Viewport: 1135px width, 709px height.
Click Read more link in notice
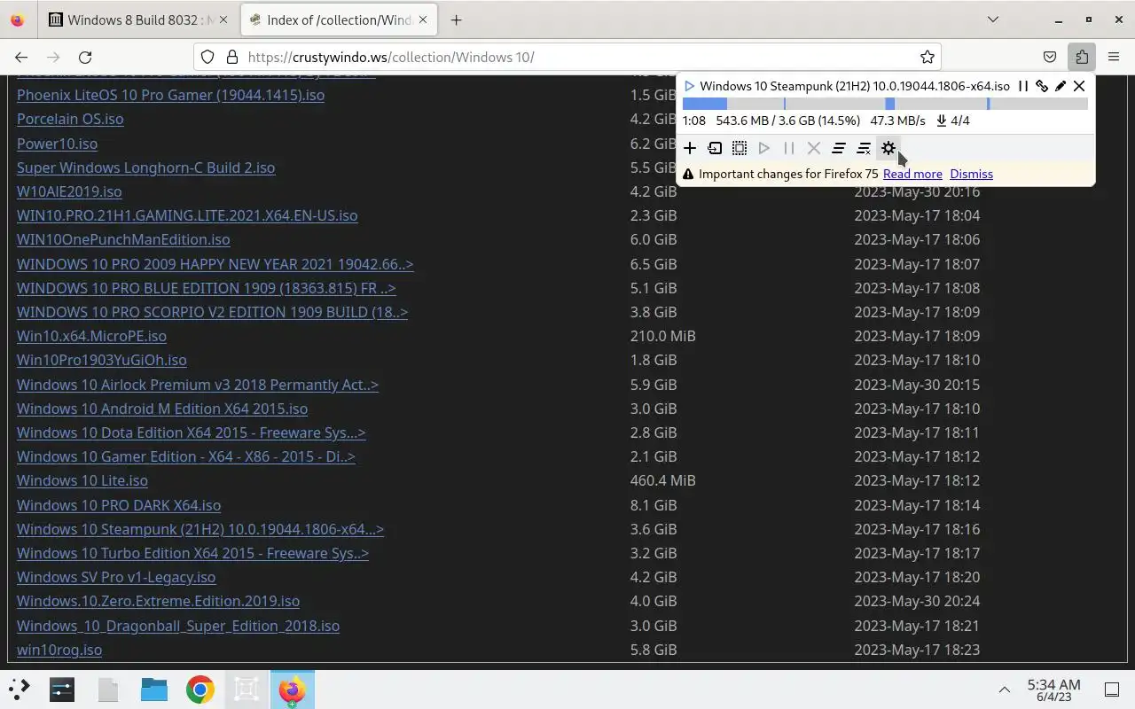click(x=912, y=174)
